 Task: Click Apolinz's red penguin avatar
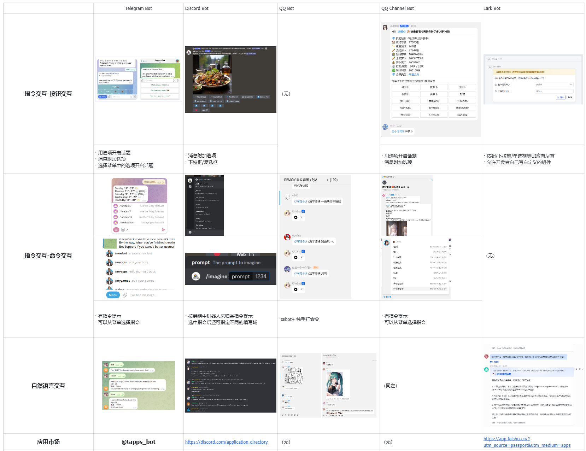(x=287, y=237)
